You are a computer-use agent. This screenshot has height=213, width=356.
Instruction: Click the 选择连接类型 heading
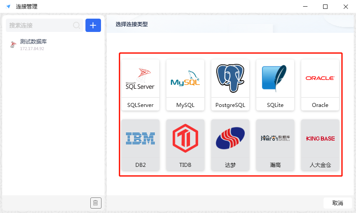tap(132, 24)
